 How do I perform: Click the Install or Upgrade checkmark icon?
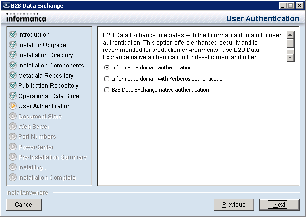13,45
